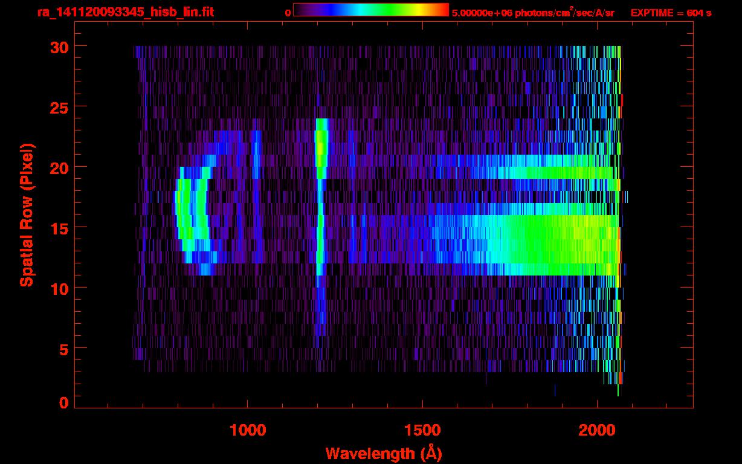This screenshot has height=464, width=742.
Task: Click the bright emission line near 1216 Å
Action: [321, 227]
